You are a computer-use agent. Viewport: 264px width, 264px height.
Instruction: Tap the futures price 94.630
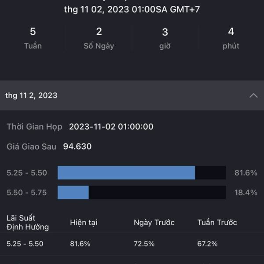[77, 147]
